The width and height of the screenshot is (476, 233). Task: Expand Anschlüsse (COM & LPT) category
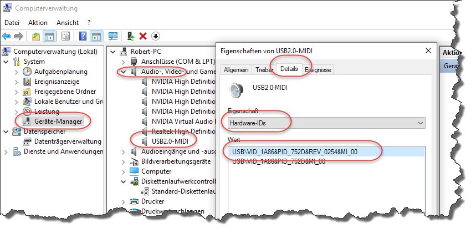[123, 62]
